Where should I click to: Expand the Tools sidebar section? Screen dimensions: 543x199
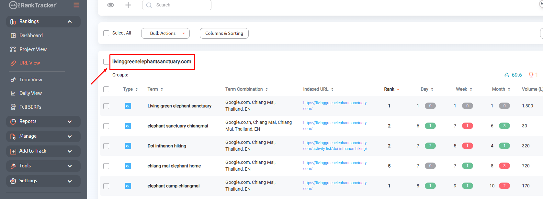pos(43,166)
